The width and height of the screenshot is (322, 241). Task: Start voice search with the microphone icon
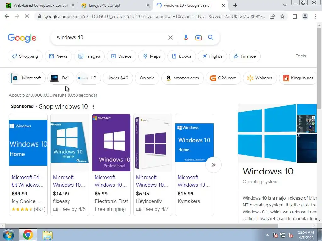[x=186, y=38]
